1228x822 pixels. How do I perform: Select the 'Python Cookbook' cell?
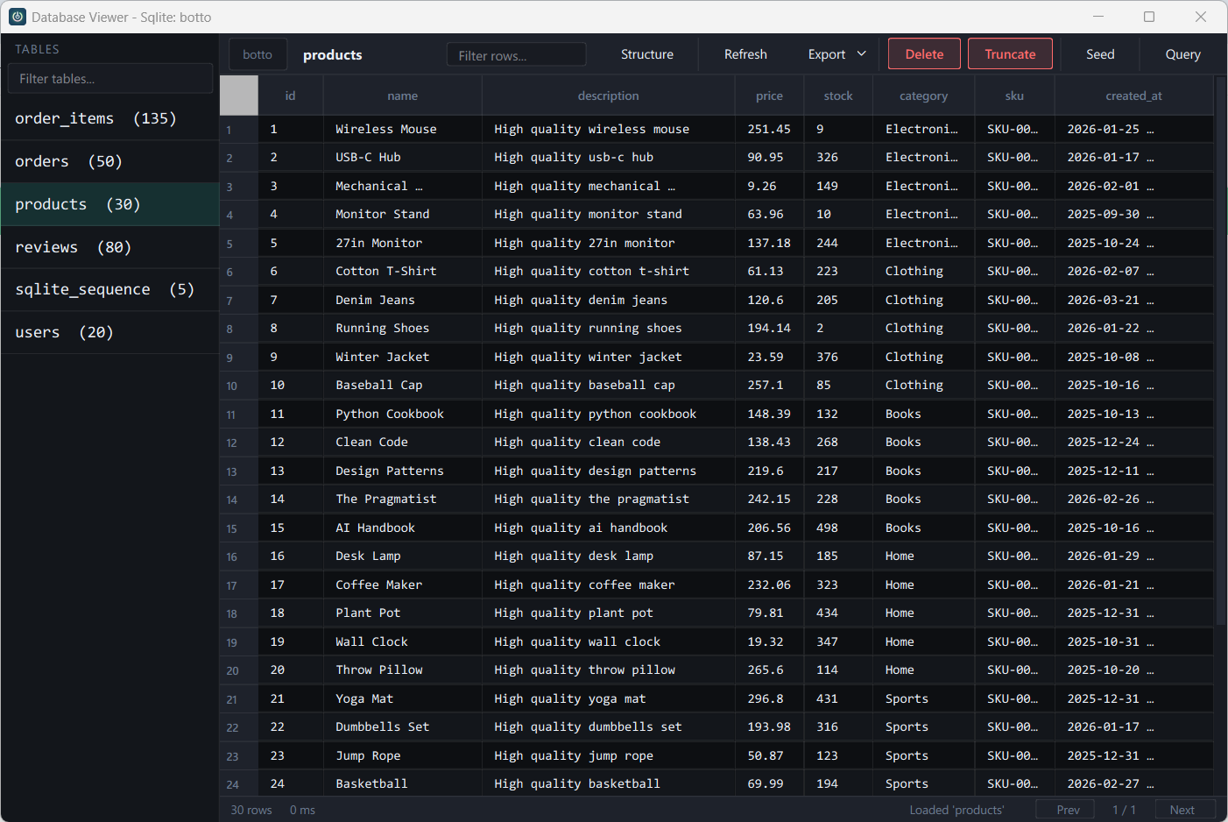click(403, 414)
